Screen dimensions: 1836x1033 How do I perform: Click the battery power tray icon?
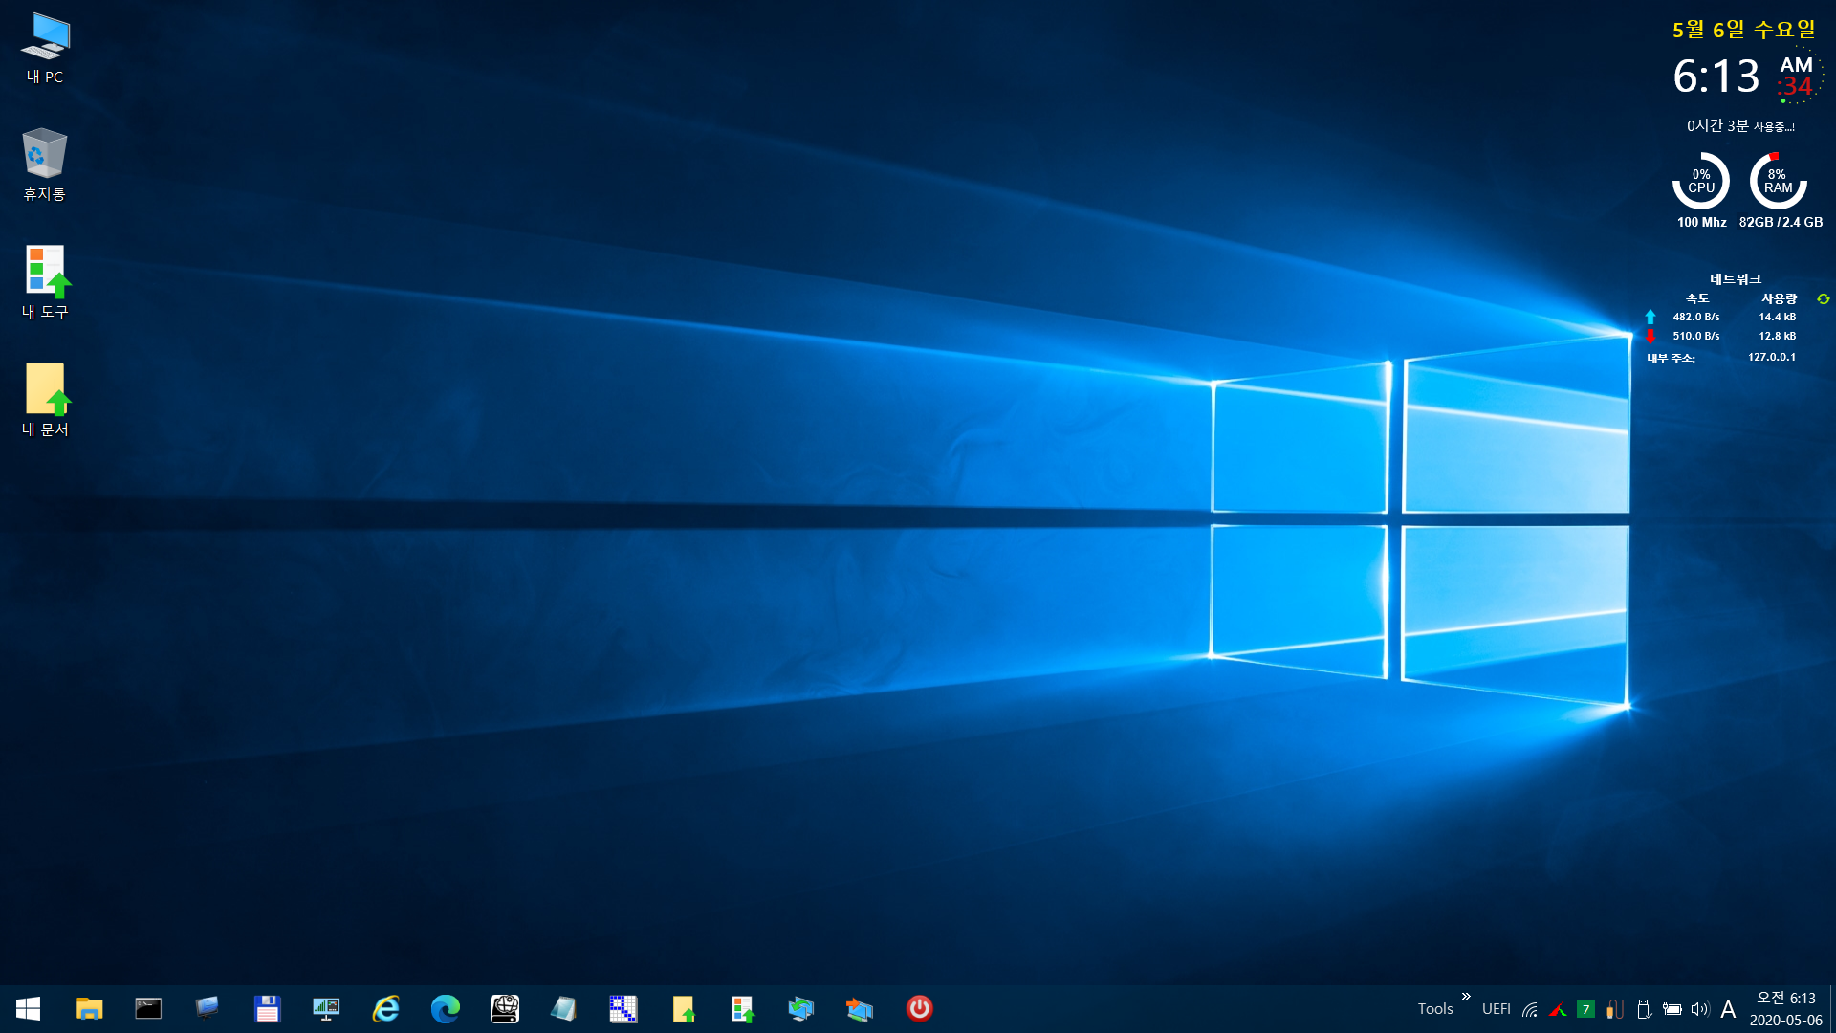coord(1672,1009)
